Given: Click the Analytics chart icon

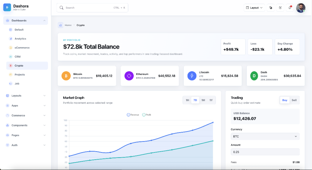Looking at the screenshot, I should (11, 38).
